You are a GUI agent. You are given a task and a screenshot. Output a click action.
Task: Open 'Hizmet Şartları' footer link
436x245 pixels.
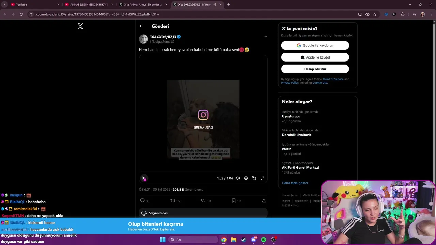pyautogui.click(x=290, y=196)
